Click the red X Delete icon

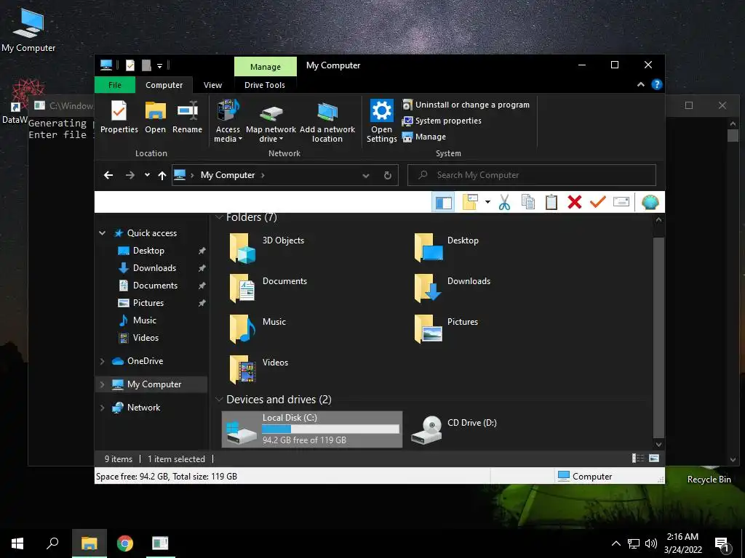[x=575, y=202]
